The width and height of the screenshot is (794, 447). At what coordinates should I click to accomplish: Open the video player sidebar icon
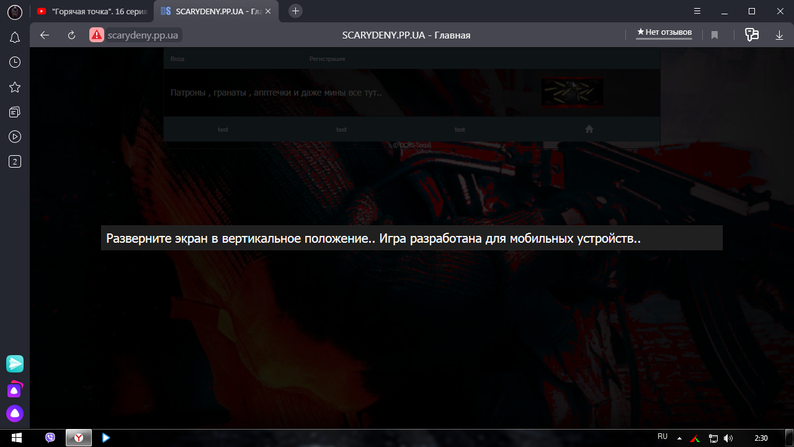pos(15,137)
